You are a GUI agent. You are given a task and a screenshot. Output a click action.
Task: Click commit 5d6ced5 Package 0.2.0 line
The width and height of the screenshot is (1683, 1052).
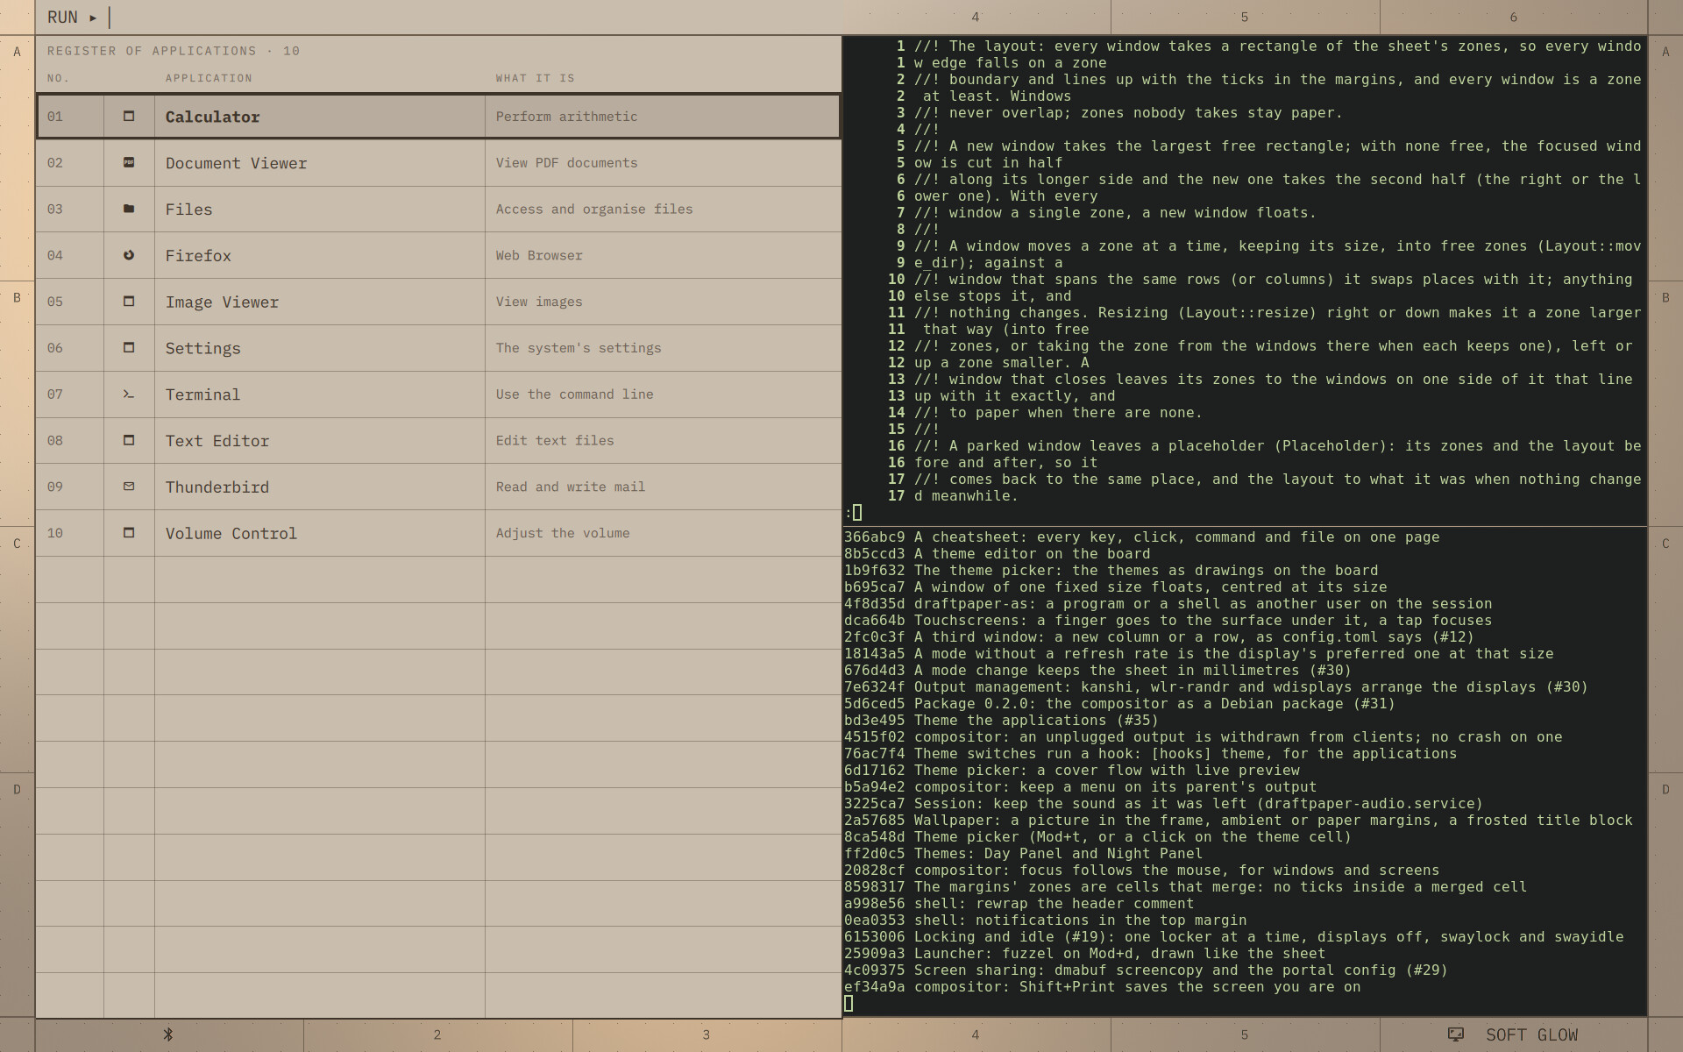pos(1119,703)
